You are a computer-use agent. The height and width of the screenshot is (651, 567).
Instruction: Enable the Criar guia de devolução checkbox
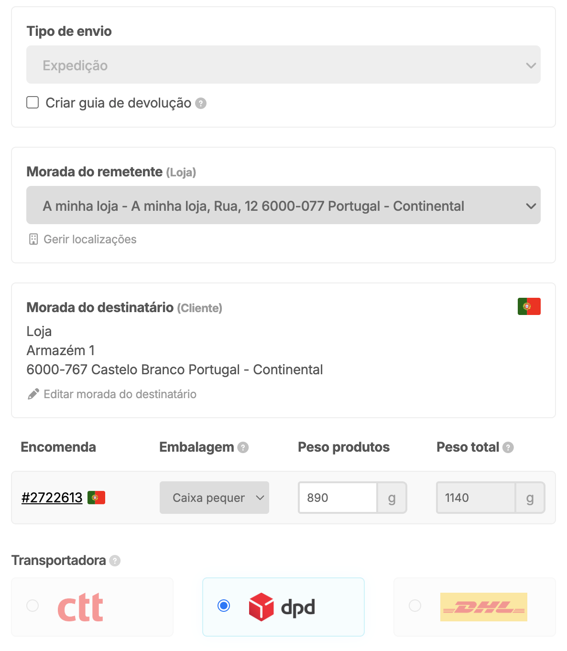tap(33, 102)
